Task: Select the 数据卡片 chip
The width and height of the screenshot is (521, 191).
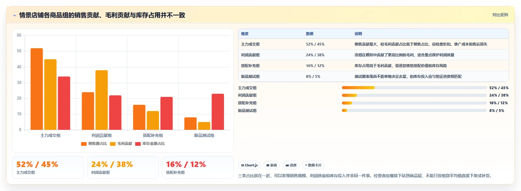Action: click(313, 165)
